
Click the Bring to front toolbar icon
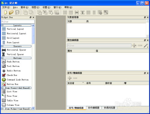point(31,13)
